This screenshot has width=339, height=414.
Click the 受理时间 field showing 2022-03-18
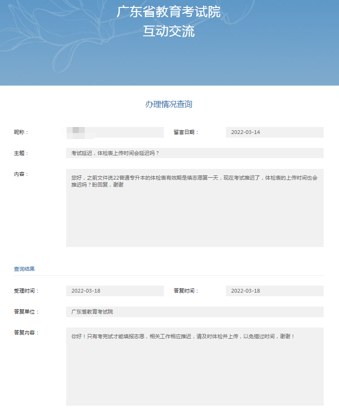click(115, 291)
